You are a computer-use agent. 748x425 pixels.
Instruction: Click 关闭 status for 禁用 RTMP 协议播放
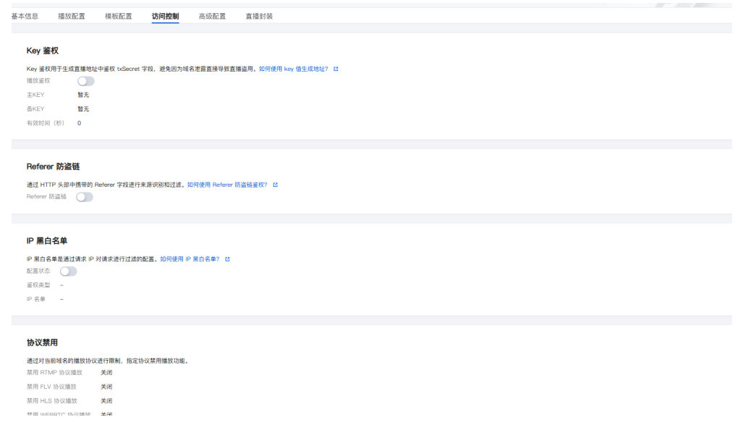106,372
